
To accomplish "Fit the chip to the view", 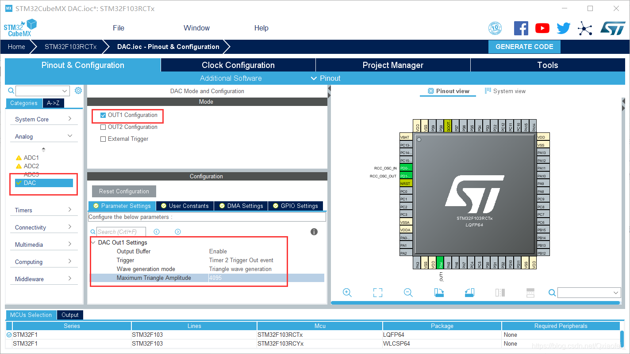I will click(377, 293).
